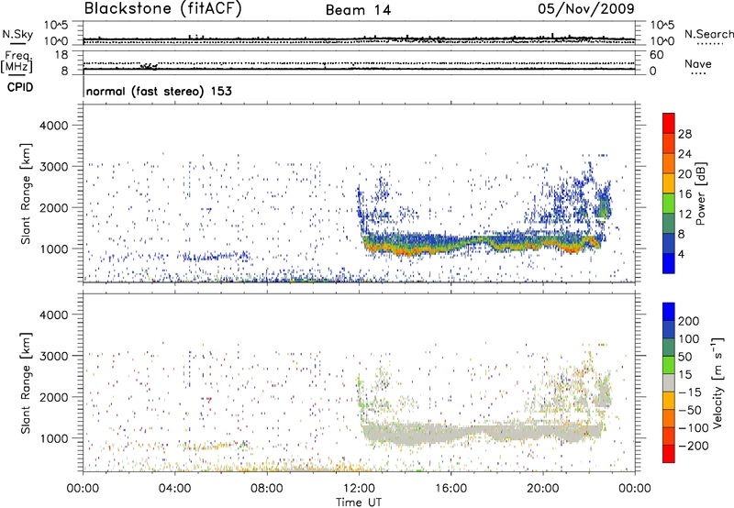Click the "Slant Range [km]" label of the velocity panel
Screen dimensions: 734x508
click(26, 383)
